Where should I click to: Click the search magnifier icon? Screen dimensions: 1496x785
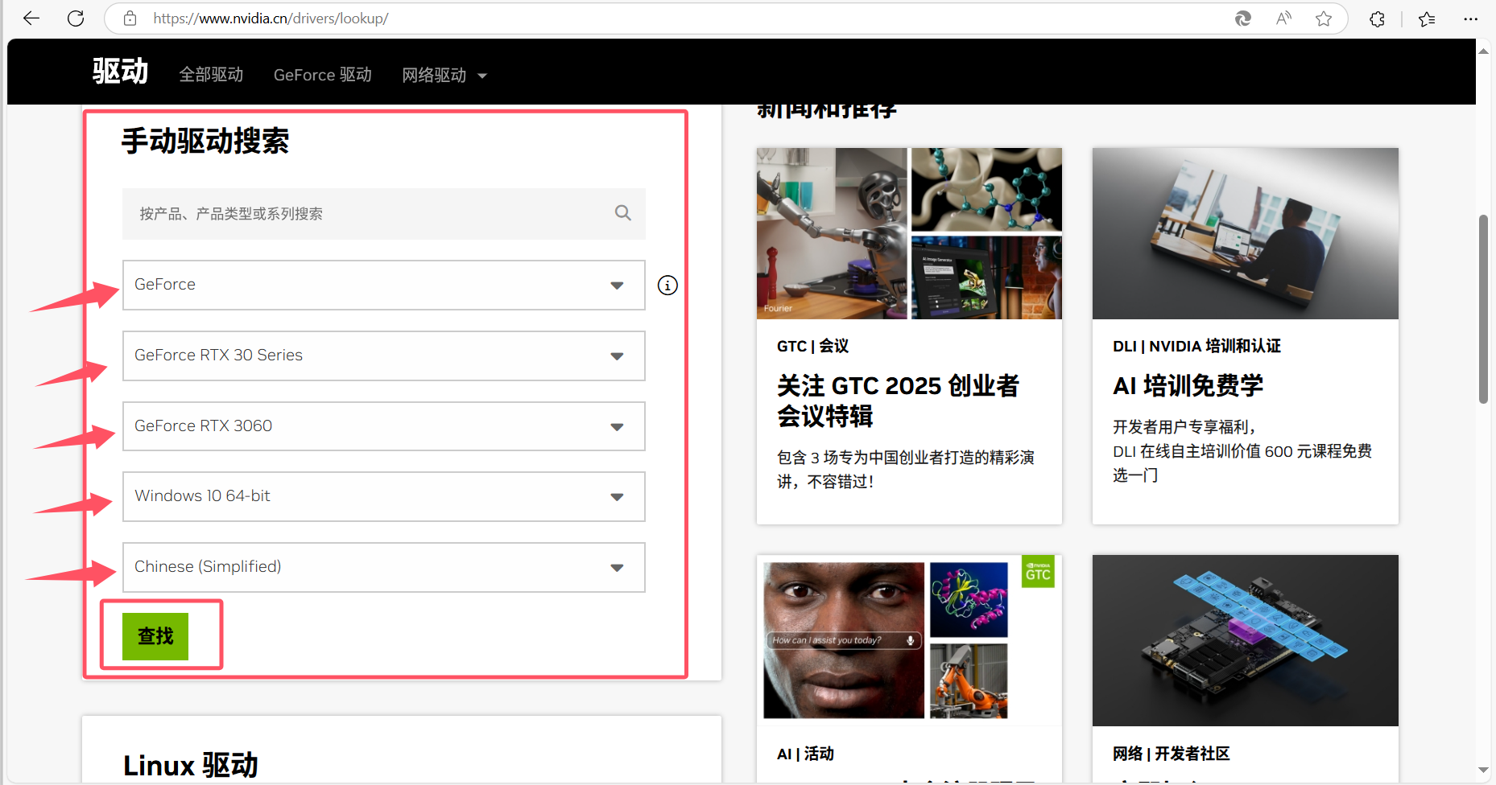click(x=623, y=213)
